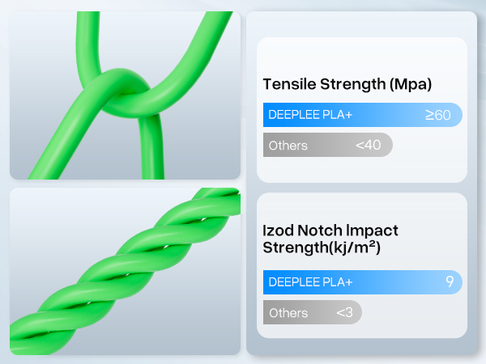Select the Izod Notch Impact Strength heading

click(330, 239)
